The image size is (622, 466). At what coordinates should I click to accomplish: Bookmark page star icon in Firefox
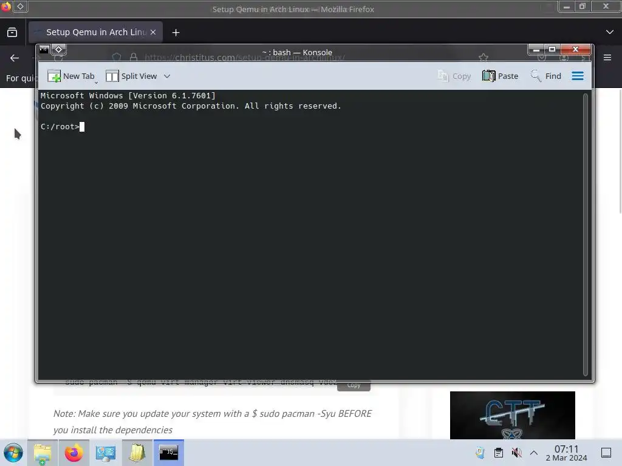pos(484,58)
